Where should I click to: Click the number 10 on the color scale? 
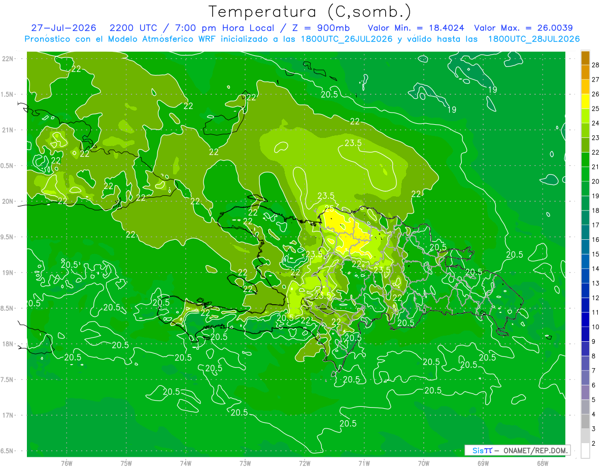(595, 327)
